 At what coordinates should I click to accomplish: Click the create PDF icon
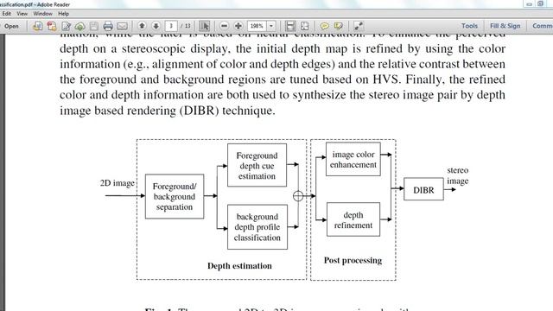pos(52,26)
